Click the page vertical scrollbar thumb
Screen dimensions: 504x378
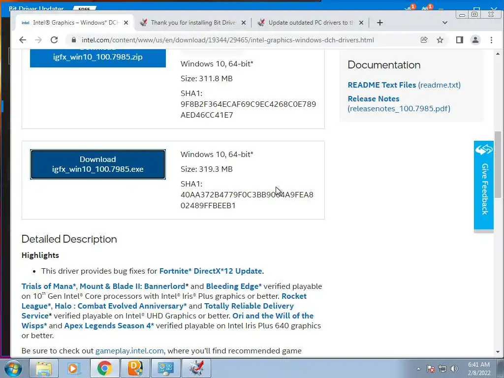(x=498, y=164)
